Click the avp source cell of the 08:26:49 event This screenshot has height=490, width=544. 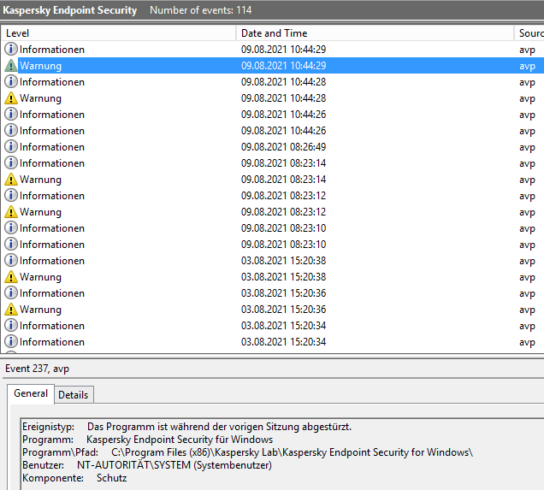point(527,147)
